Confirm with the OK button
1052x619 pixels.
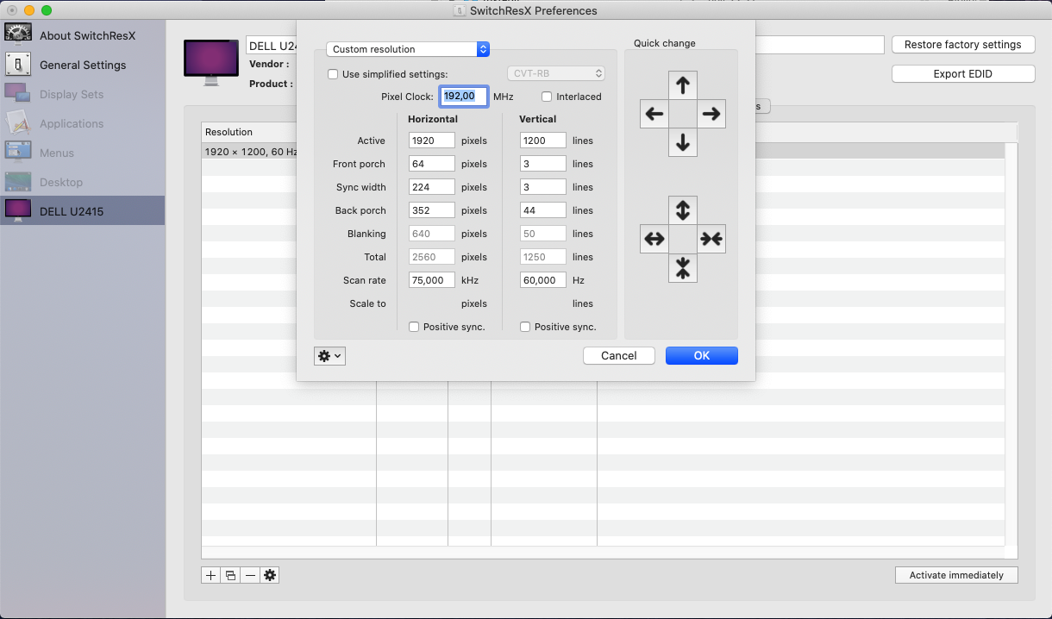click(702, 355)
